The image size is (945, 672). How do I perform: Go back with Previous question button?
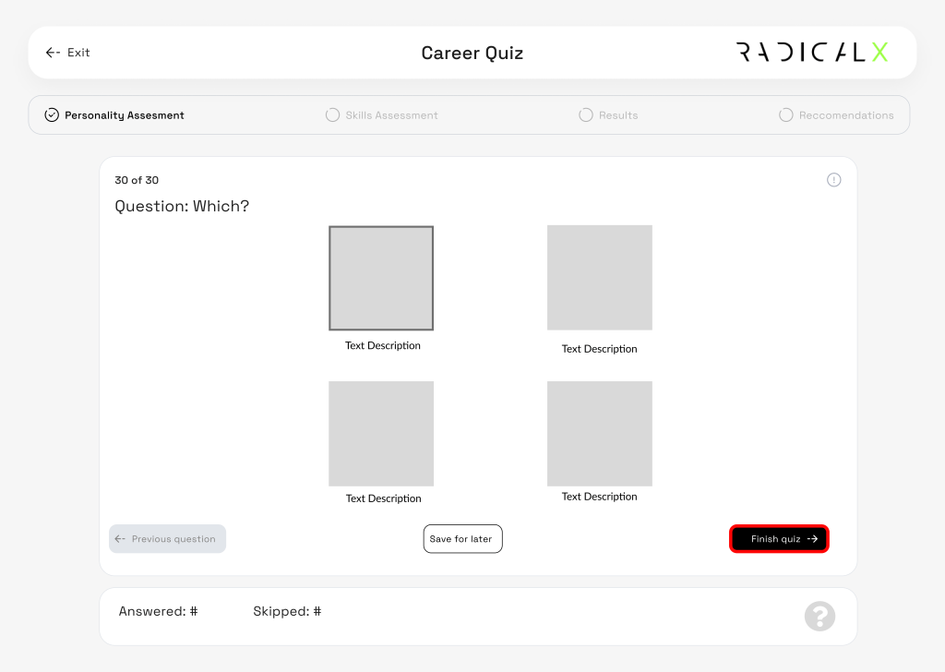[167, 539]
